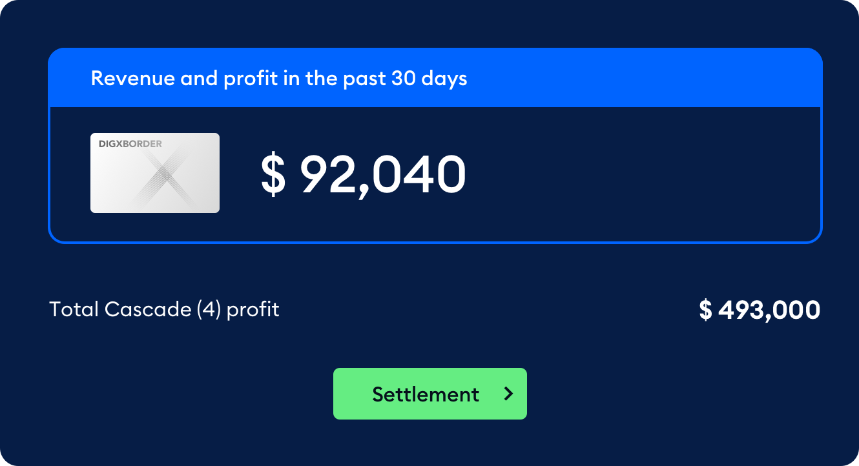Click the word "Settlement" on green button

[x=426, y=394]
